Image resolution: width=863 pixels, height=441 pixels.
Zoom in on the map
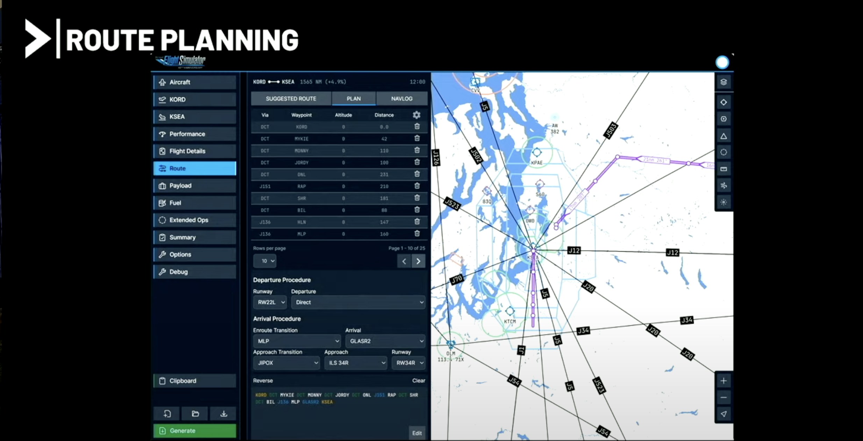coord(723,381)
